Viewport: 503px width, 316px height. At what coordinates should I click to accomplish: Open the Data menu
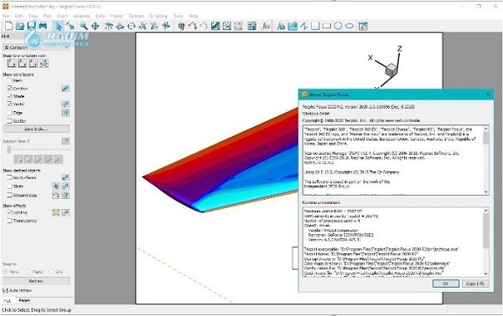(100, 16)
